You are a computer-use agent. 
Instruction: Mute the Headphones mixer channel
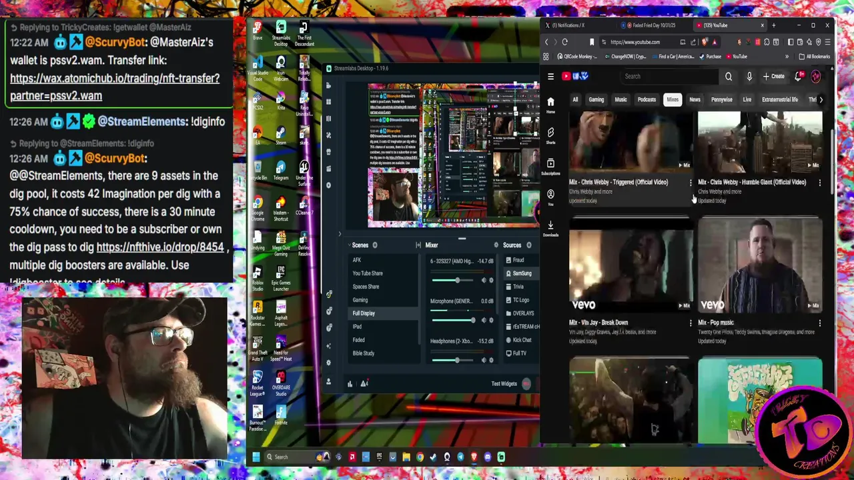coord(484,361)
